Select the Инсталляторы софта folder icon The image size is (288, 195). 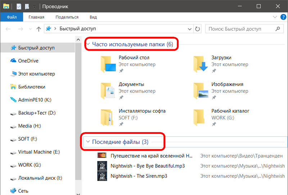[107, 118]
